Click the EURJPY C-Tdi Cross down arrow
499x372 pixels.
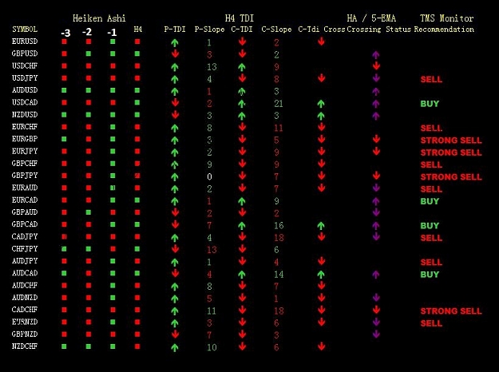pos(322,151)
